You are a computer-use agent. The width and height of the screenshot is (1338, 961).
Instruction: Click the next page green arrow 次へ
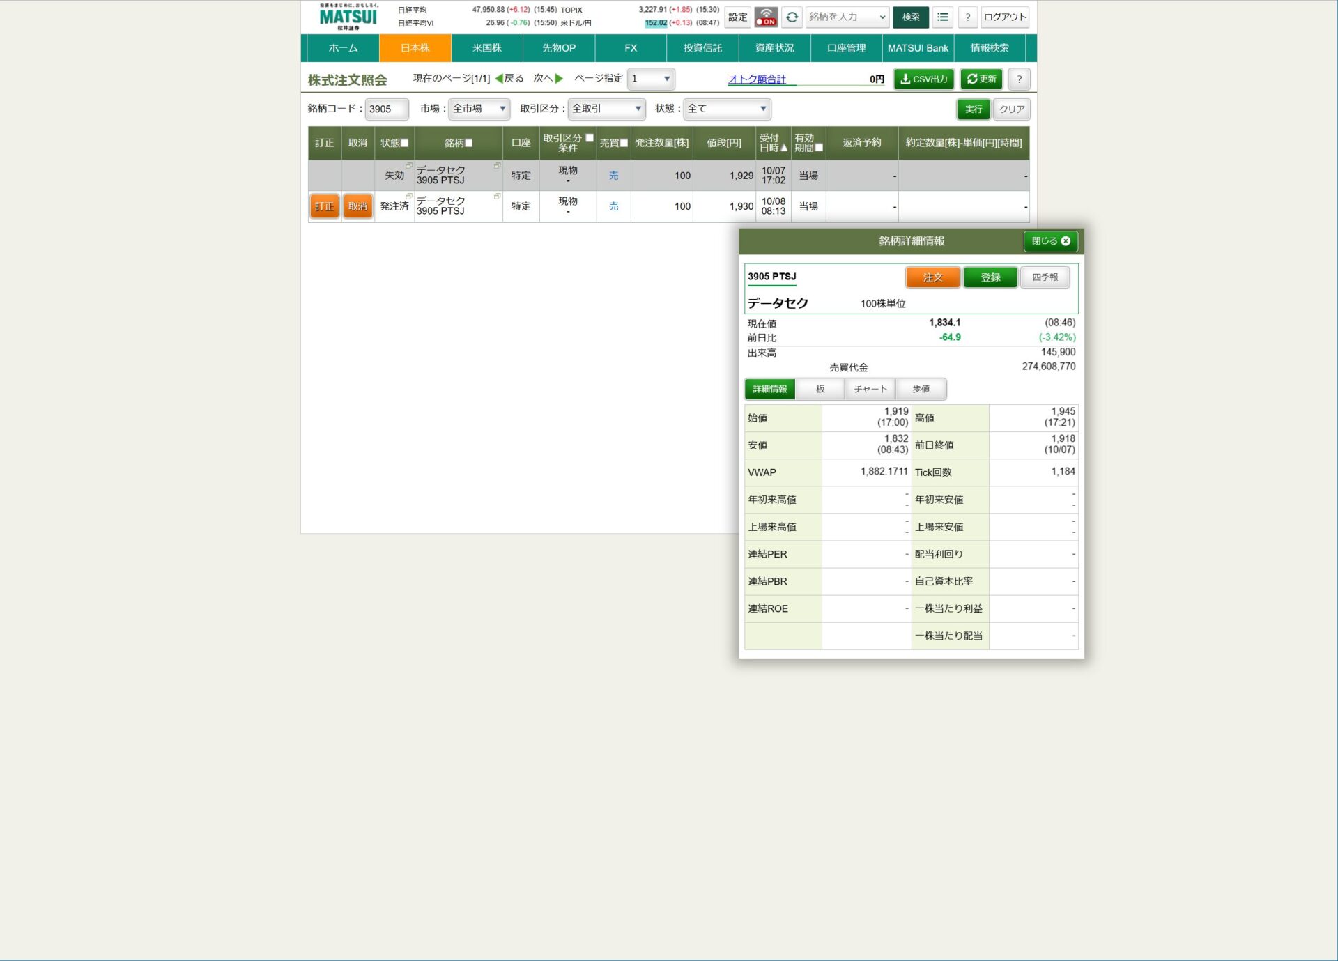tap(558, 79)
